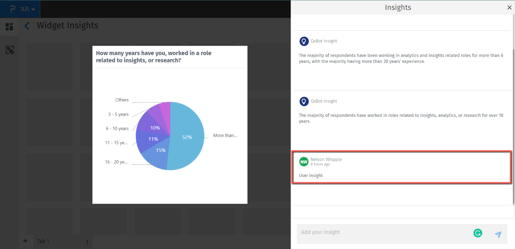The height and width of the screenshot is (249, 515).
Task: Click the years-of-experience pie chart widget
Action: [170, 124]
